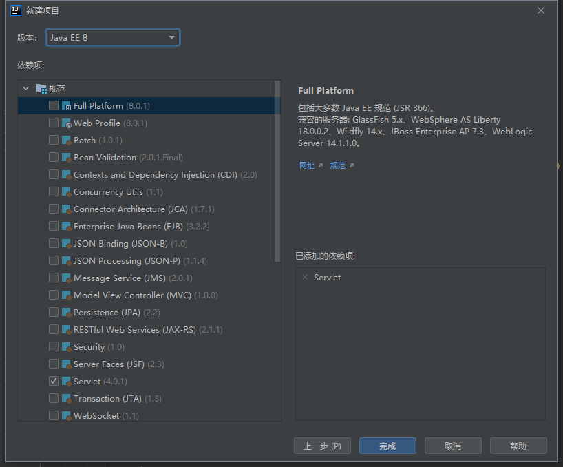Remove Servlet from added dependencies
Image resolution: width=563 pixels, height=467 pixels.
pyautogui.click(x=305, y=277)
